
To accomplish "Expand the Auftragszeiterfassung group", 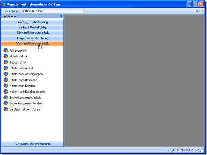I will 33,22.
